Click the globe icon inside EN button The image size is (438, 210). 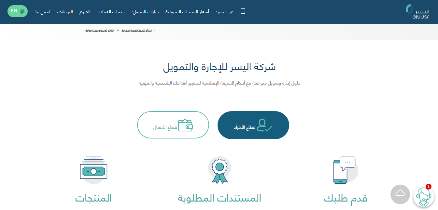(x=22, y=11)
